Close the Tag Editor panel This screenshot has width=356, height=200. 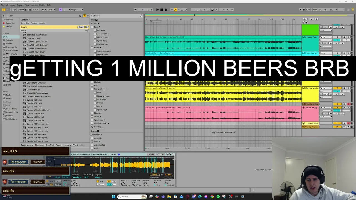[x=141, y=16]
